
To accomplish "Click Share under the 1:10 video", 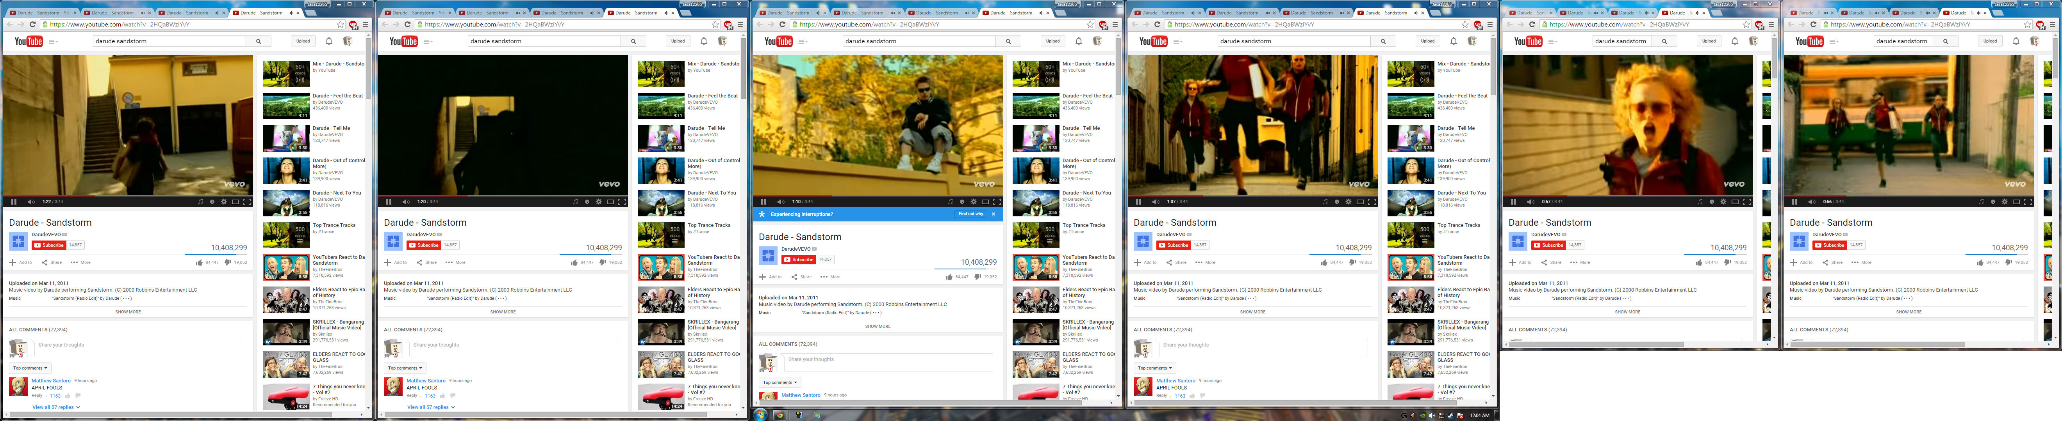I will (801, 276).
